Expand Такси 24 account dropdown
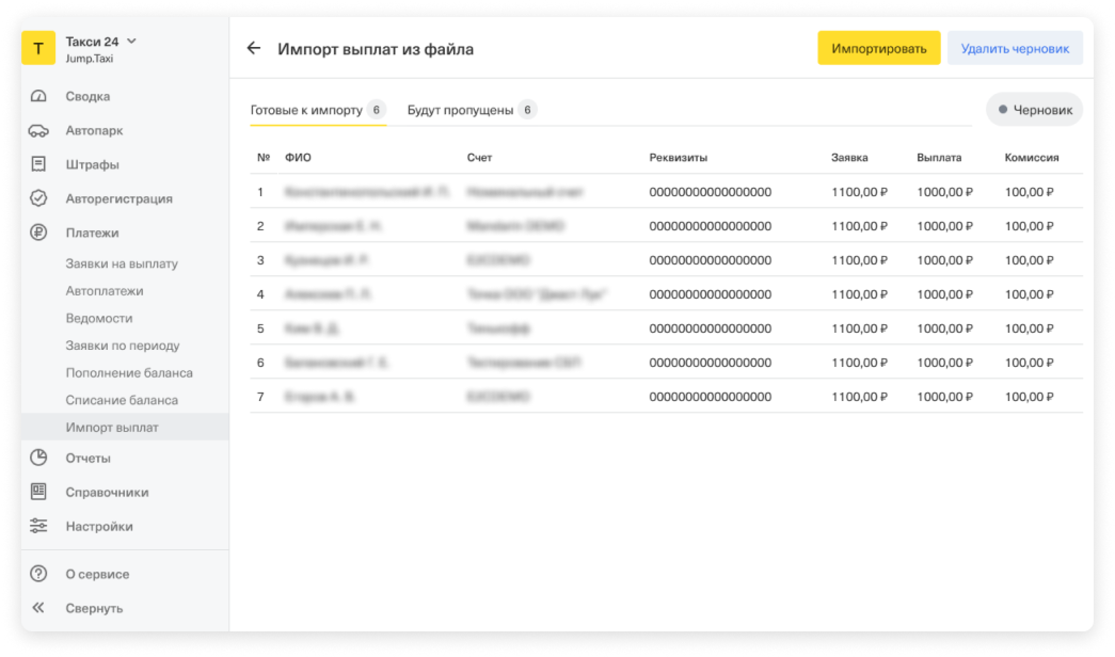This screenshot has width=1115, height=657. pyautogui.click(x=132, y=41)
